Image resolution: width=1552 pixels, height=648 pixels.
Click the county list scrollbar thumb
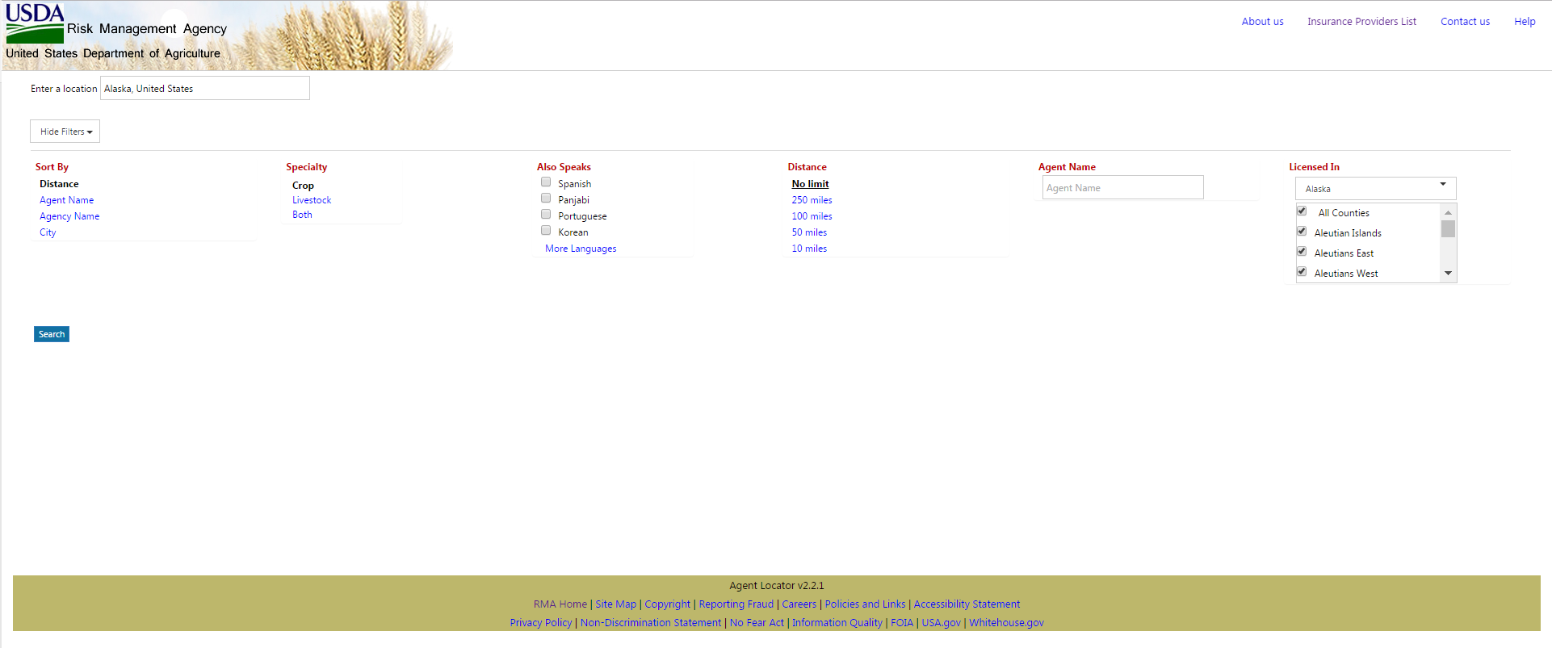[x=1448, y=229]
